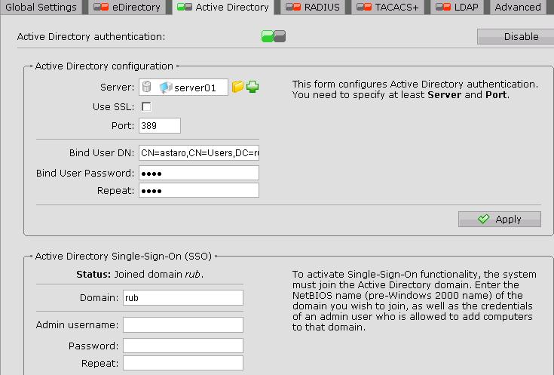
Task: Click the server01 text in Server box
Action: (x=195, y=88)
